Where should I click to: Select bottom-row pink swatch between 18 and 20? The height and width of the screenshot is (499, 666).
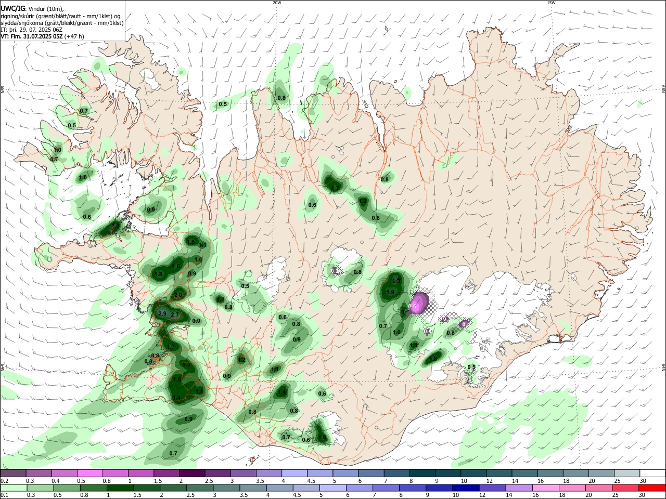pos(573,488)
